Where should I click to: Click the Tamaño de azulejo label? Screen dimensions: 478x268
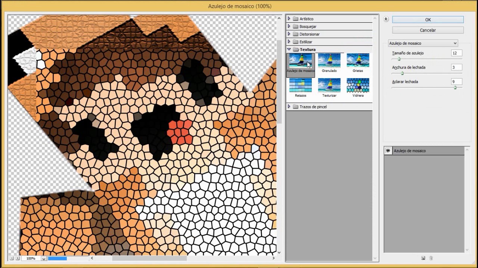point(408,53)
